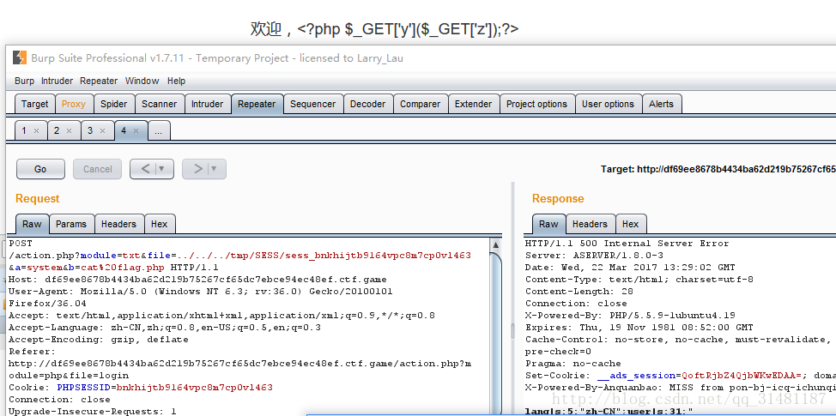Viewport: 836px width, 416px height.
Task: Close Repeater tab 2
Action: pyautogui.click(x=70, y=130)
